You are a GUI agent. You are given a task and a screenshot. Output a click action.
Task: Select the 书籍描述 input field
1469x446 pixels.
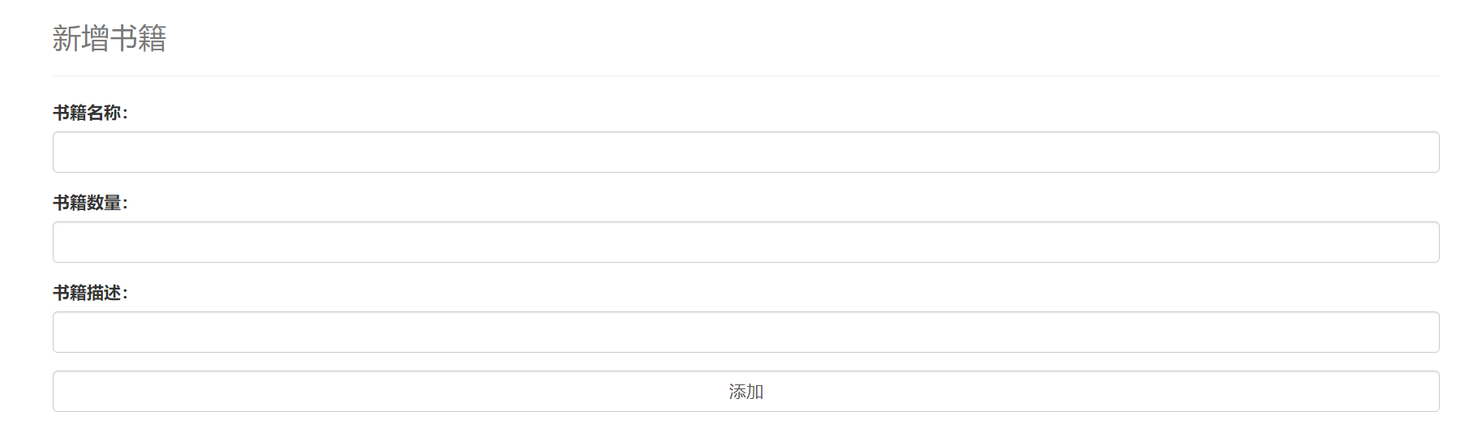pyautogui.click(x=745, y=332)
